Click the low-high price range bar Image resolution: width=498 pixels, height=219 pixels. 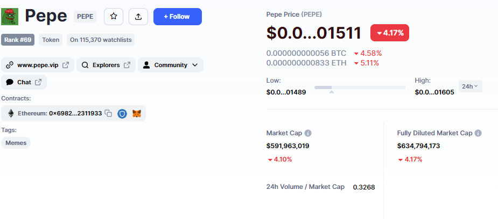[360, 87]
